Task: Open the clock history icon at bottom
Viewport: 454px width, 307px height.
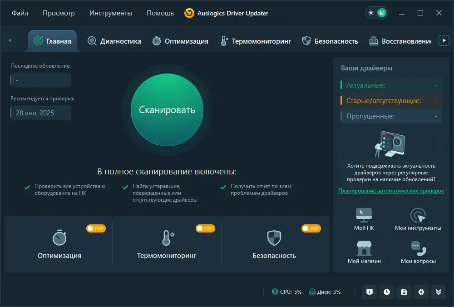Action: 386,292
